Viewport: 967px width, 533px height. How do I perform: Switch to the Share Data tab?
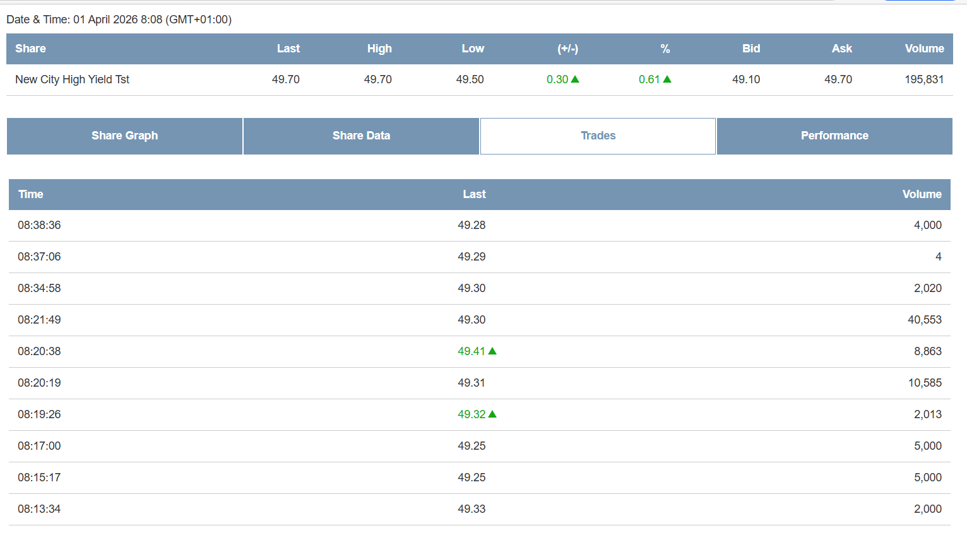[361, 136]
